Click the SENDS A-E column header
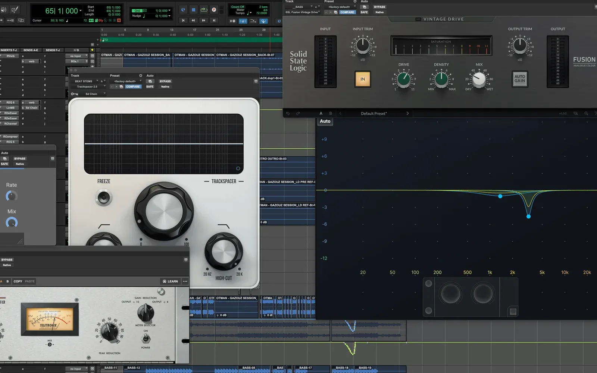Image resolution: width=597 pixels, height=373 pixels. (31, 50)
